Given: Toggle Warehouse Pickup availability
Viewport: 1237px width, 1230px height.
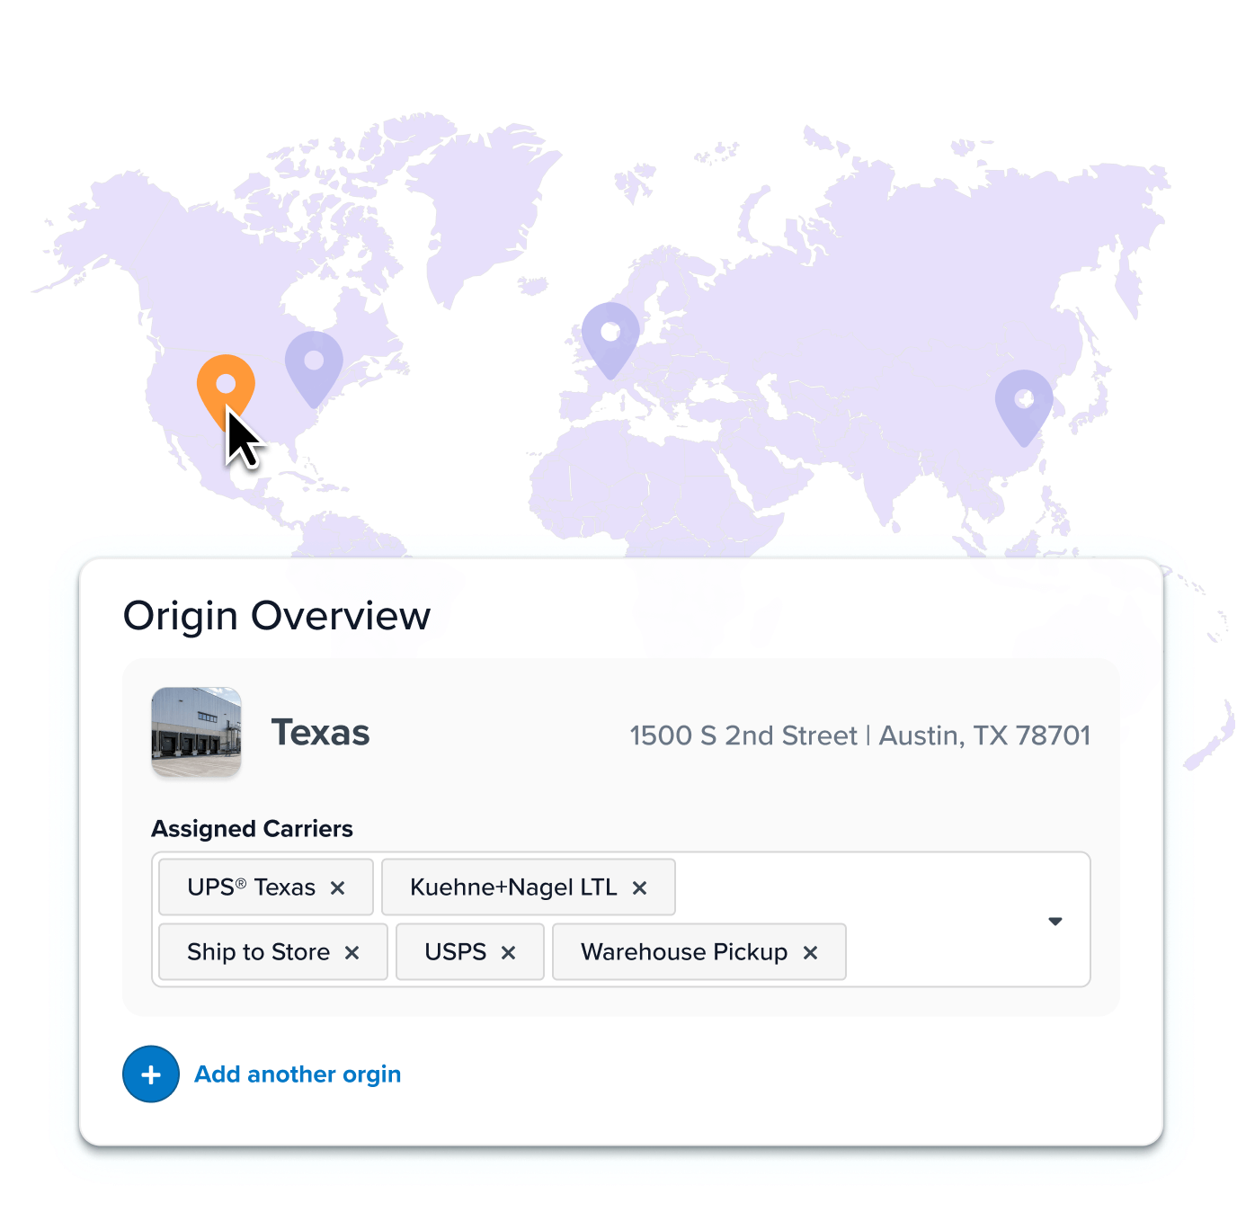Looking at the screenshot, I should point(686,951).
